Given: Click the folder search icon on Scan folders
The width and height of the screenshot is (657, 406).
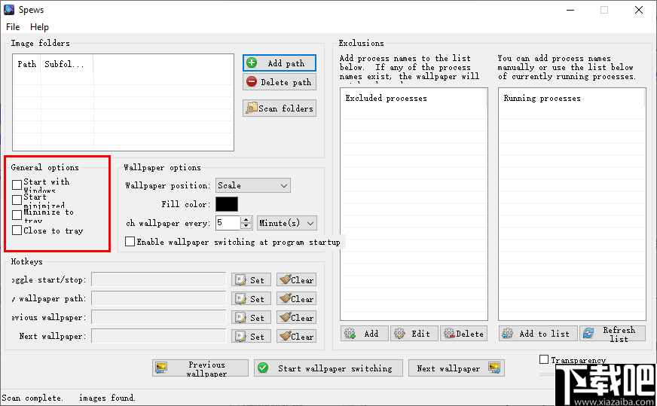Looking at the screenshot, I should (x=252, y=108).
